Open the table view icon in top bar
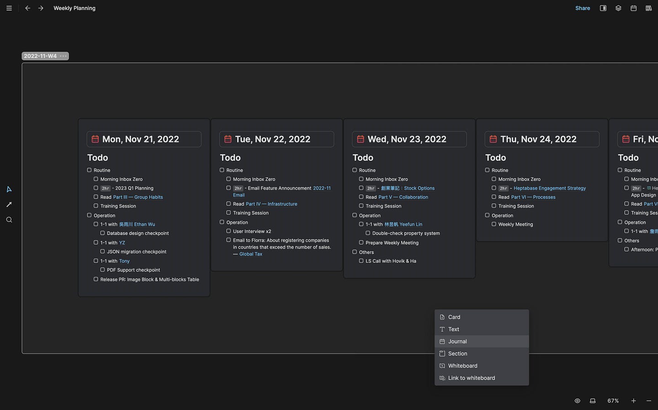658x410 pixels. [x=648, y=8]
